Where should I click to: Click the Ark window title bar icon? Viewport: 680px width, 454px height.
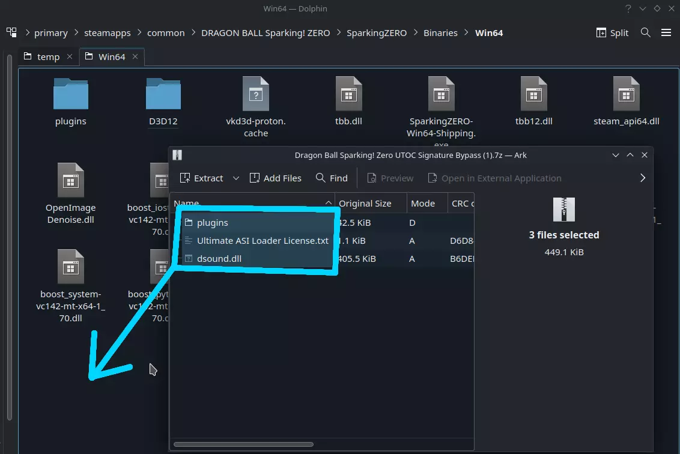[x=177, y=155]
